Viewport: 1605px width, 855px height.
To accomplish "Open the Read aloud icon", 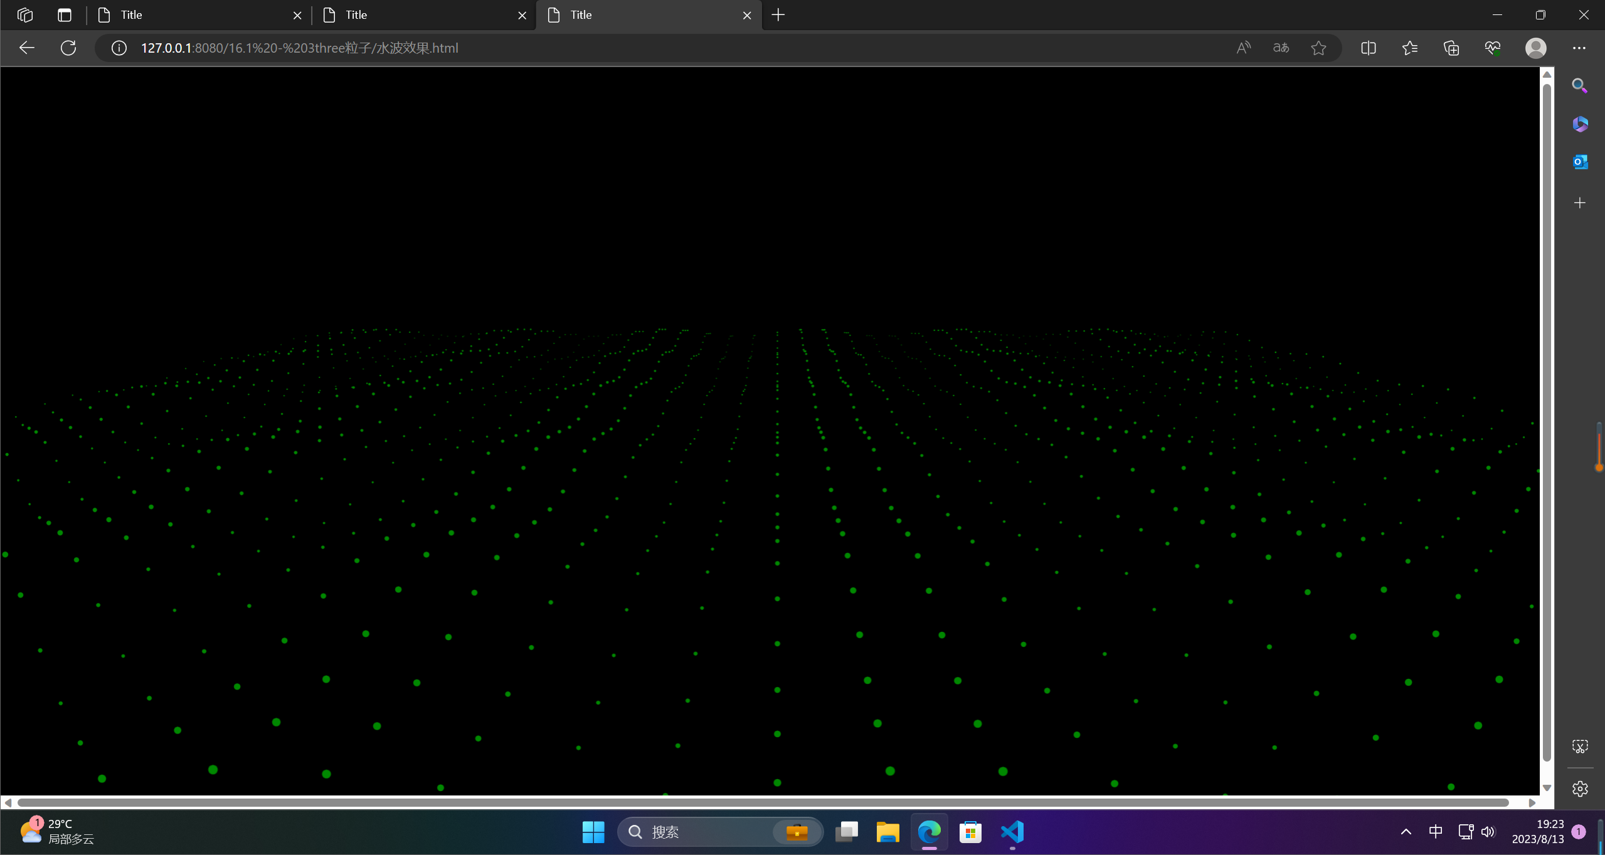I will click(1243, 48).
